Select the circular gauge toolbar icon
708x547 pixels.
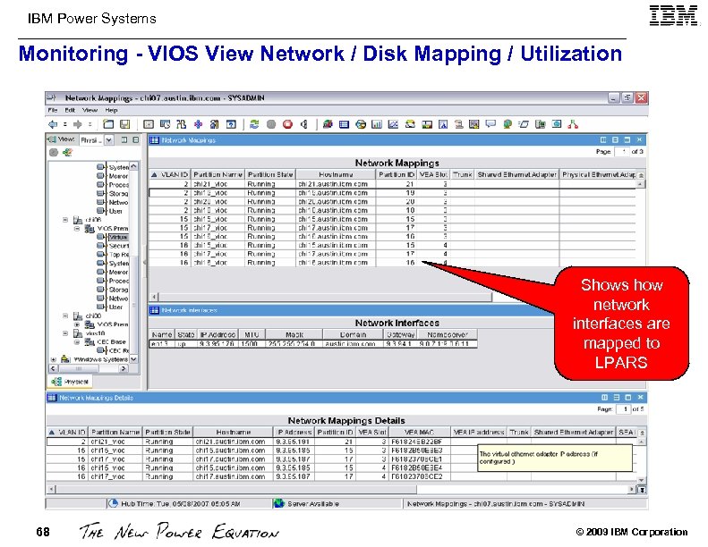[x=410, y=124]
